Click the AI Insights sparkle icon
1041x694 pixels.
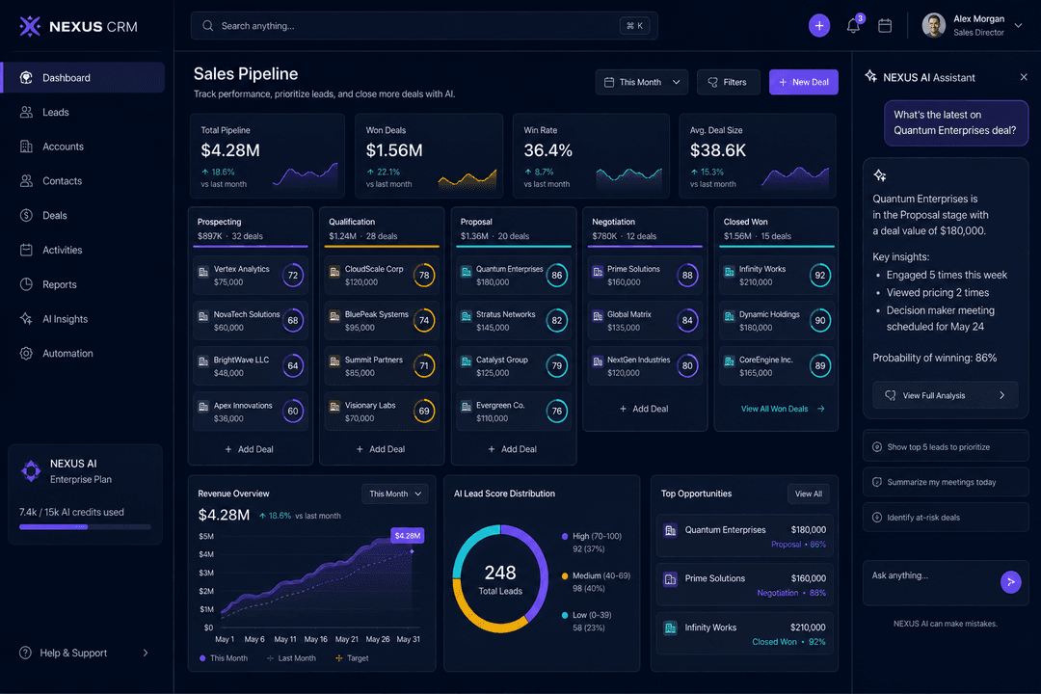point(26,319)
